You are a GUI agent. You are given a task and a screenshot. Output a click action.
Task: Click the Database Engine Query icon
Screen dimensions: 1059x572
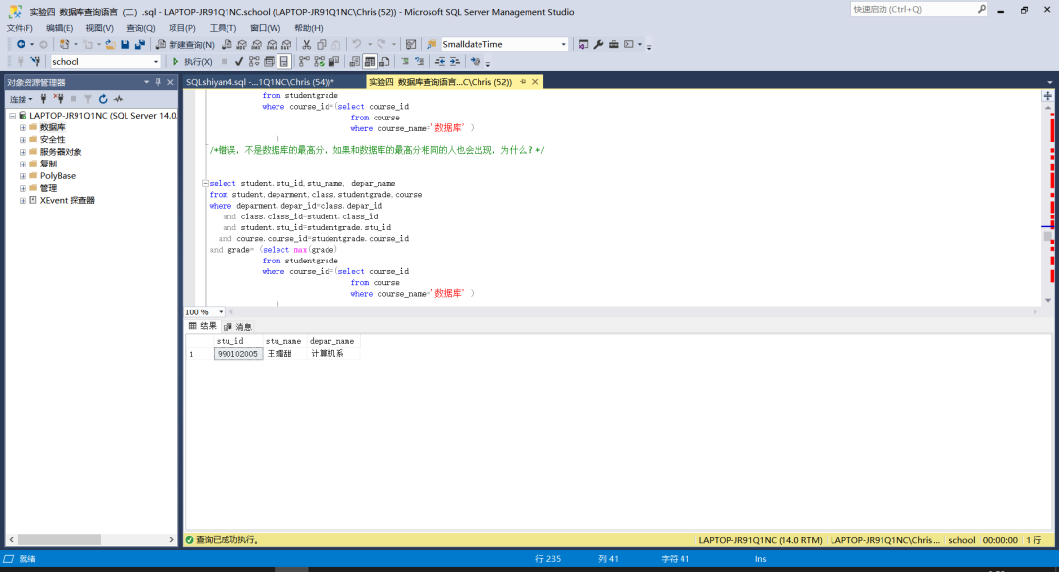tap(227, 44)
